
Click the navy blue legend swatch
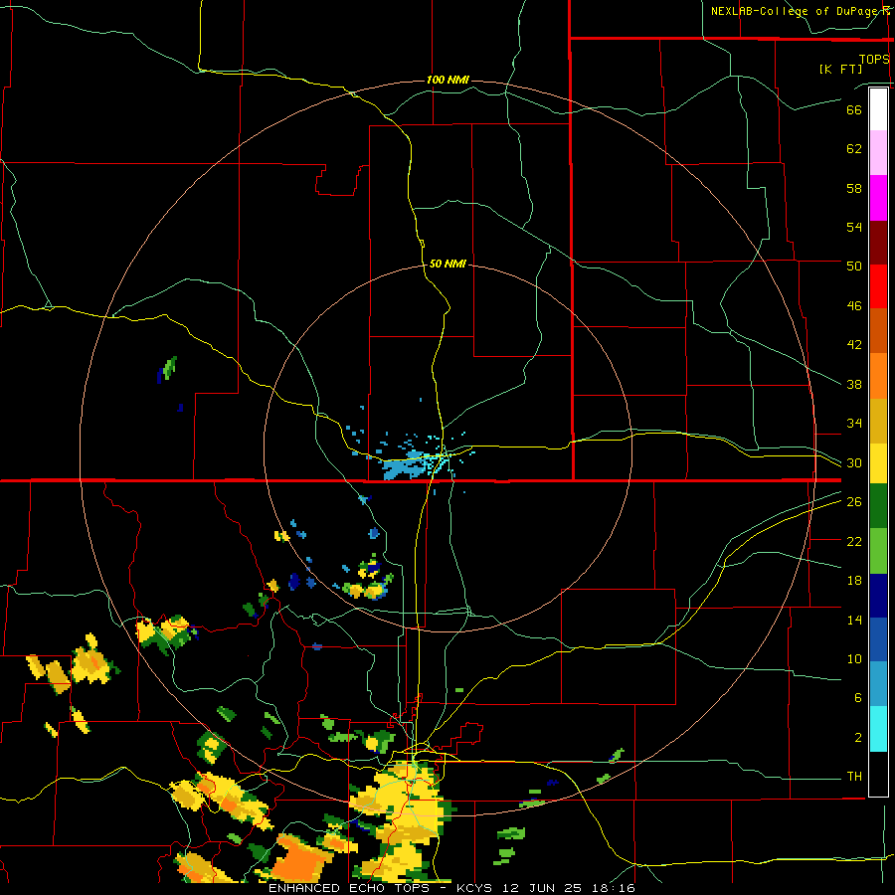pyautogui.click(x=878, y=596)
